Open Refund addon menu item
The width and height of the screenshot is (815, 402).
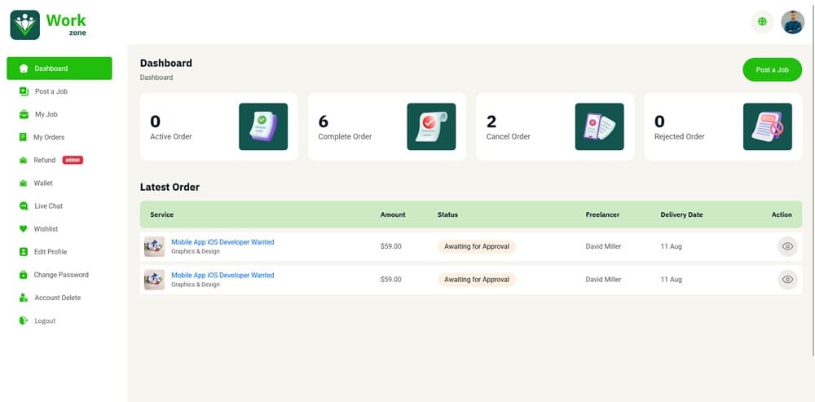tap(45, 161)
